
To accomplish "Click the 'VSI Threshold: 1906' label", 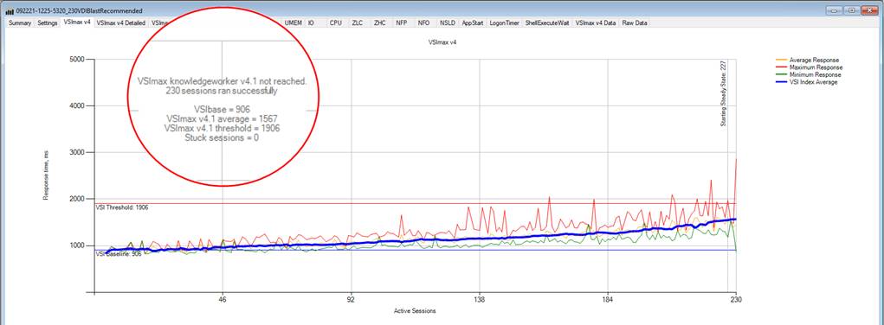I will click(x=122, y=207).
